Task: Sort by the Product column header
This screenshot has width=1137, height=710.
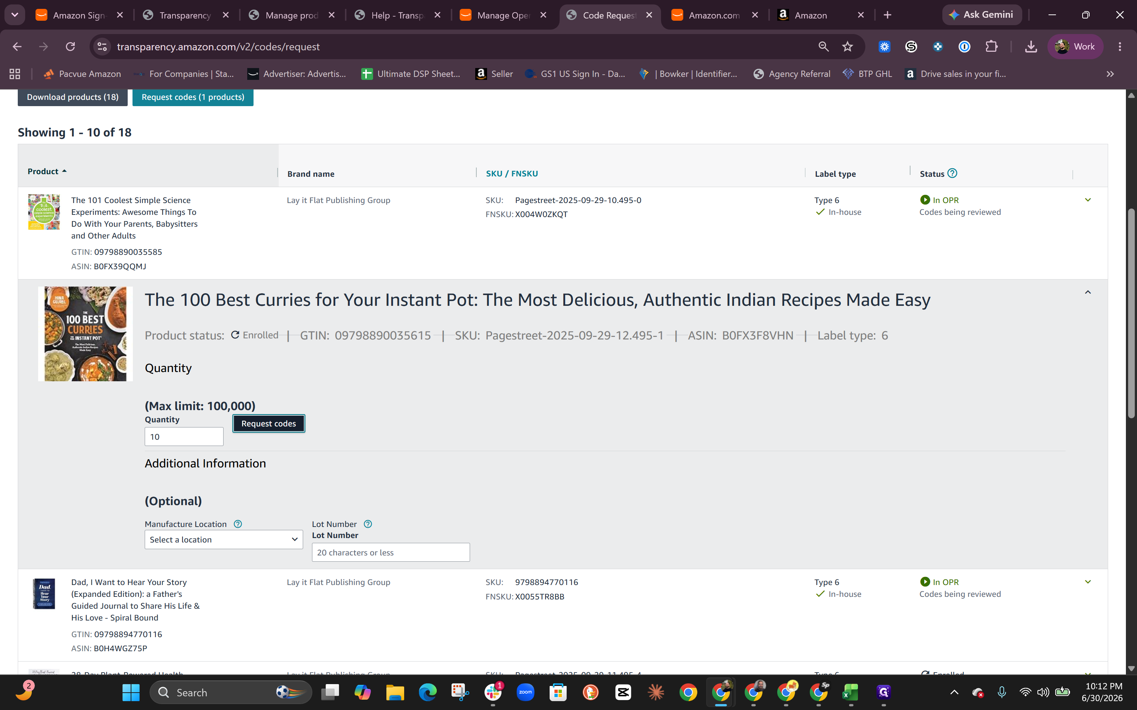Action: (x=47, y=171)
